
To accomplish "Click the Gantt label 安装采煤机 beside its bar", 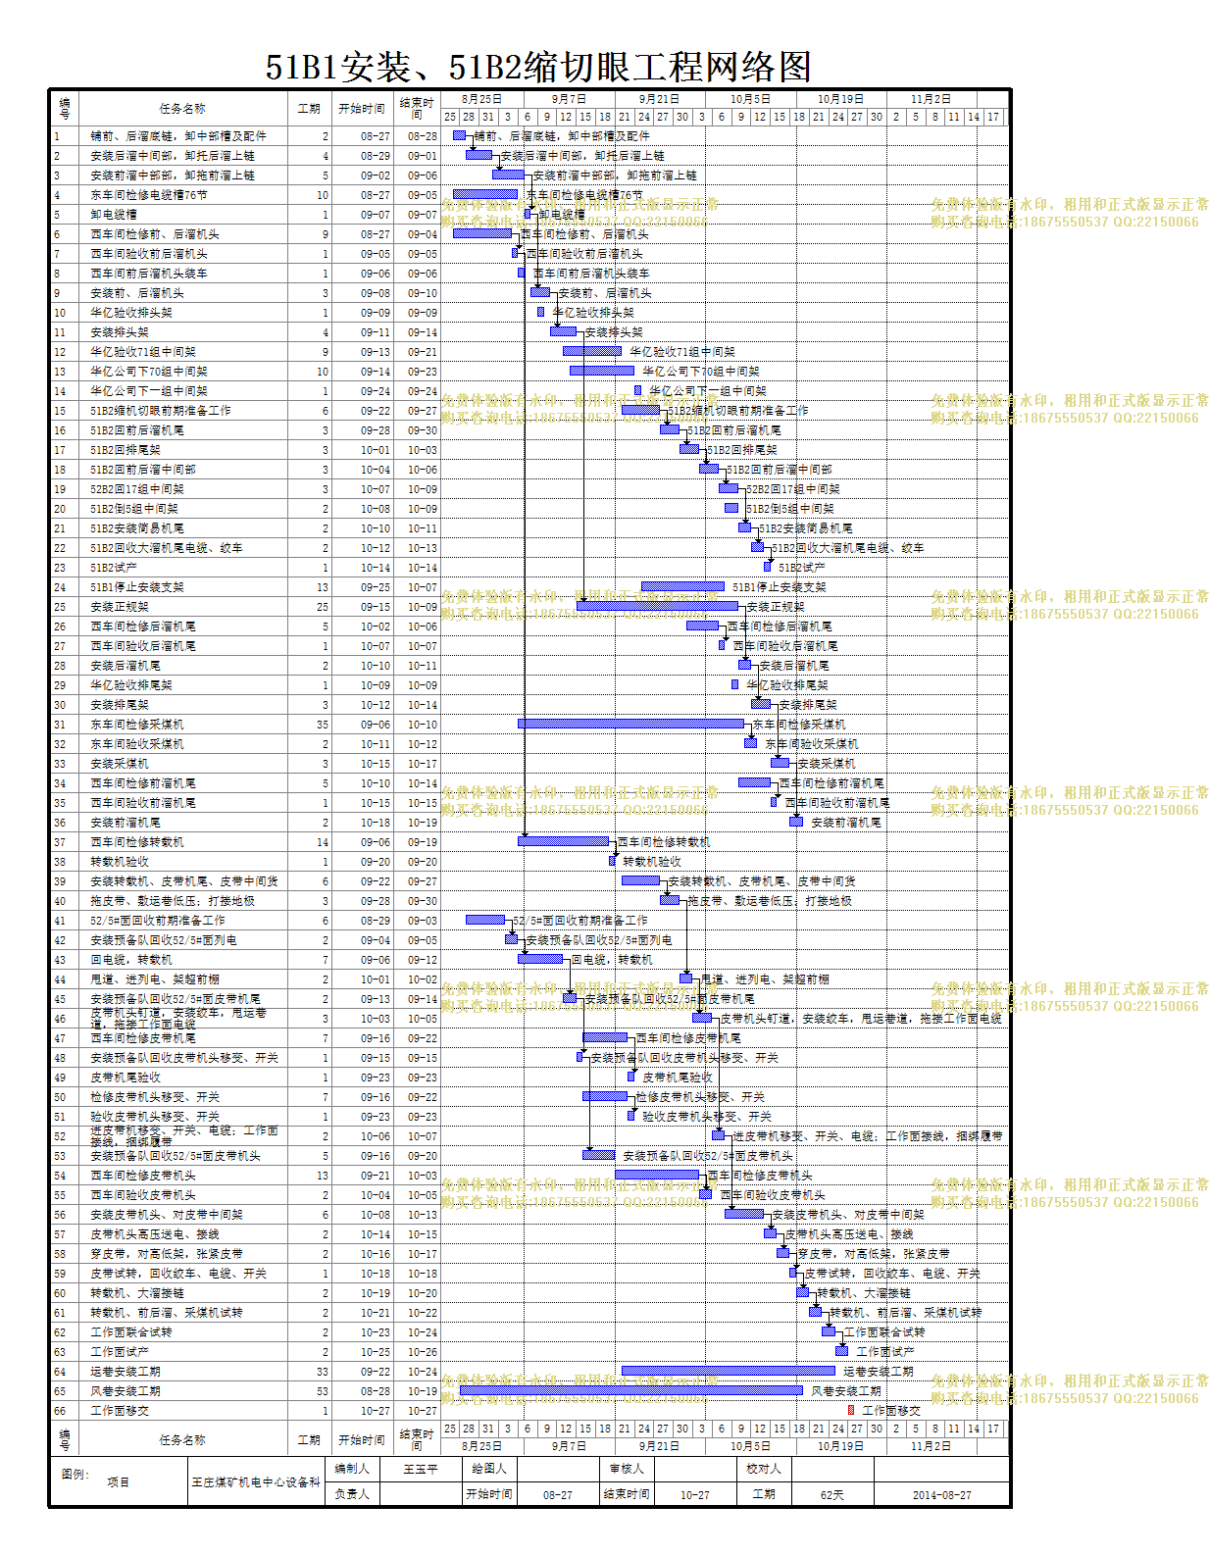I will (827, 764).
